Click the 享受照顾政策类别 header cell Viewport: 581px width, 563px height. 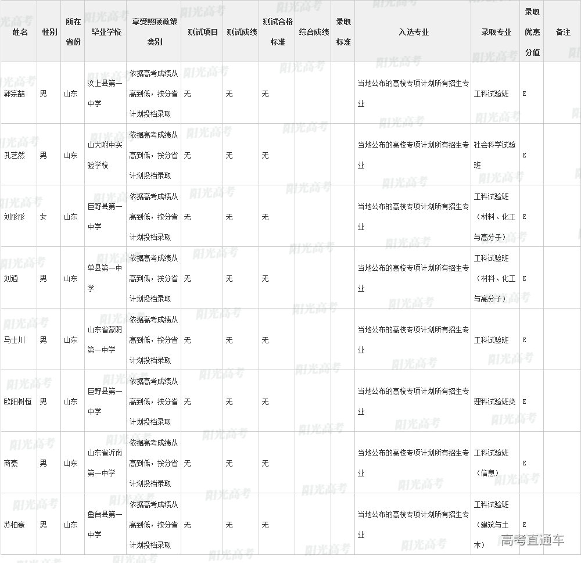(154, 32)
